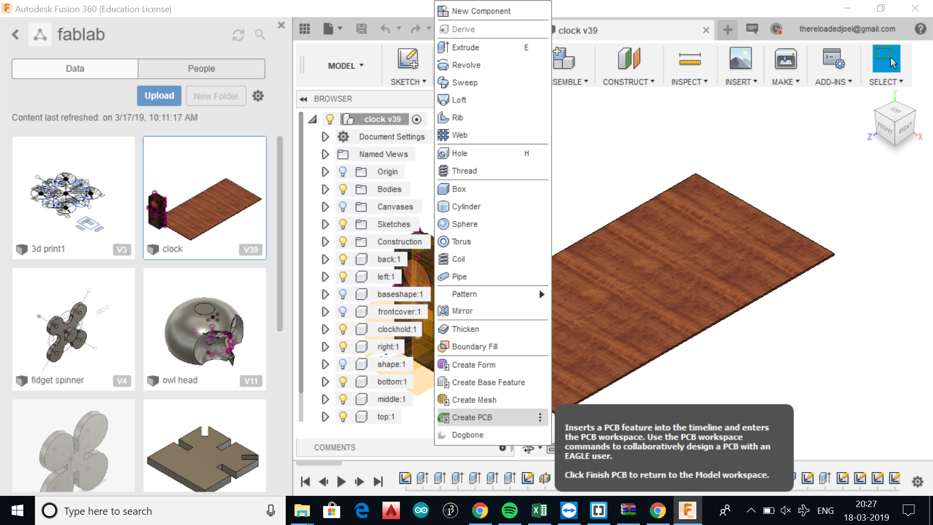Click the Save icon in toolbar
Image resolution: width=933 pixels, height=525 pixels.
point(361,29)
